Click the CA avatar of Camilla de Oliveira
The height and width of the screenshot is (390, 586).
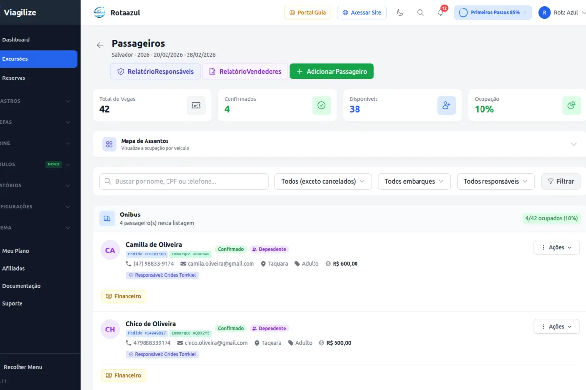(x=110, y=250)
